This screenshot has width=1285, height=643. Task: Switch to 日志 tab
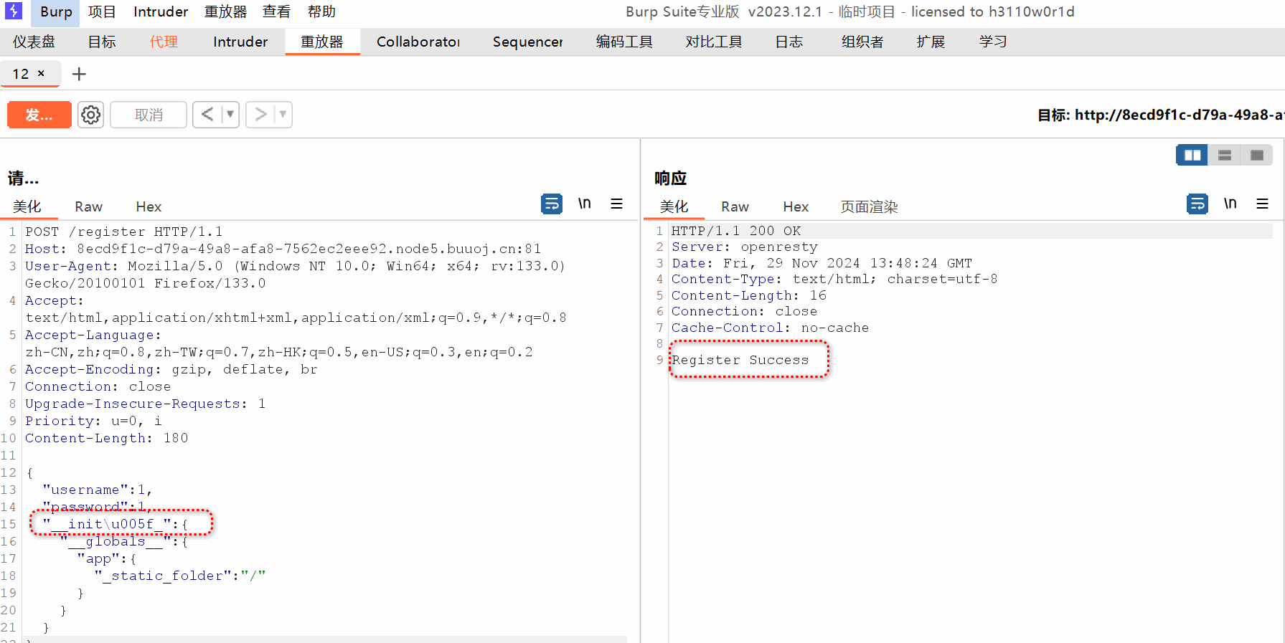pyautogui.click(x=789, y=42)
